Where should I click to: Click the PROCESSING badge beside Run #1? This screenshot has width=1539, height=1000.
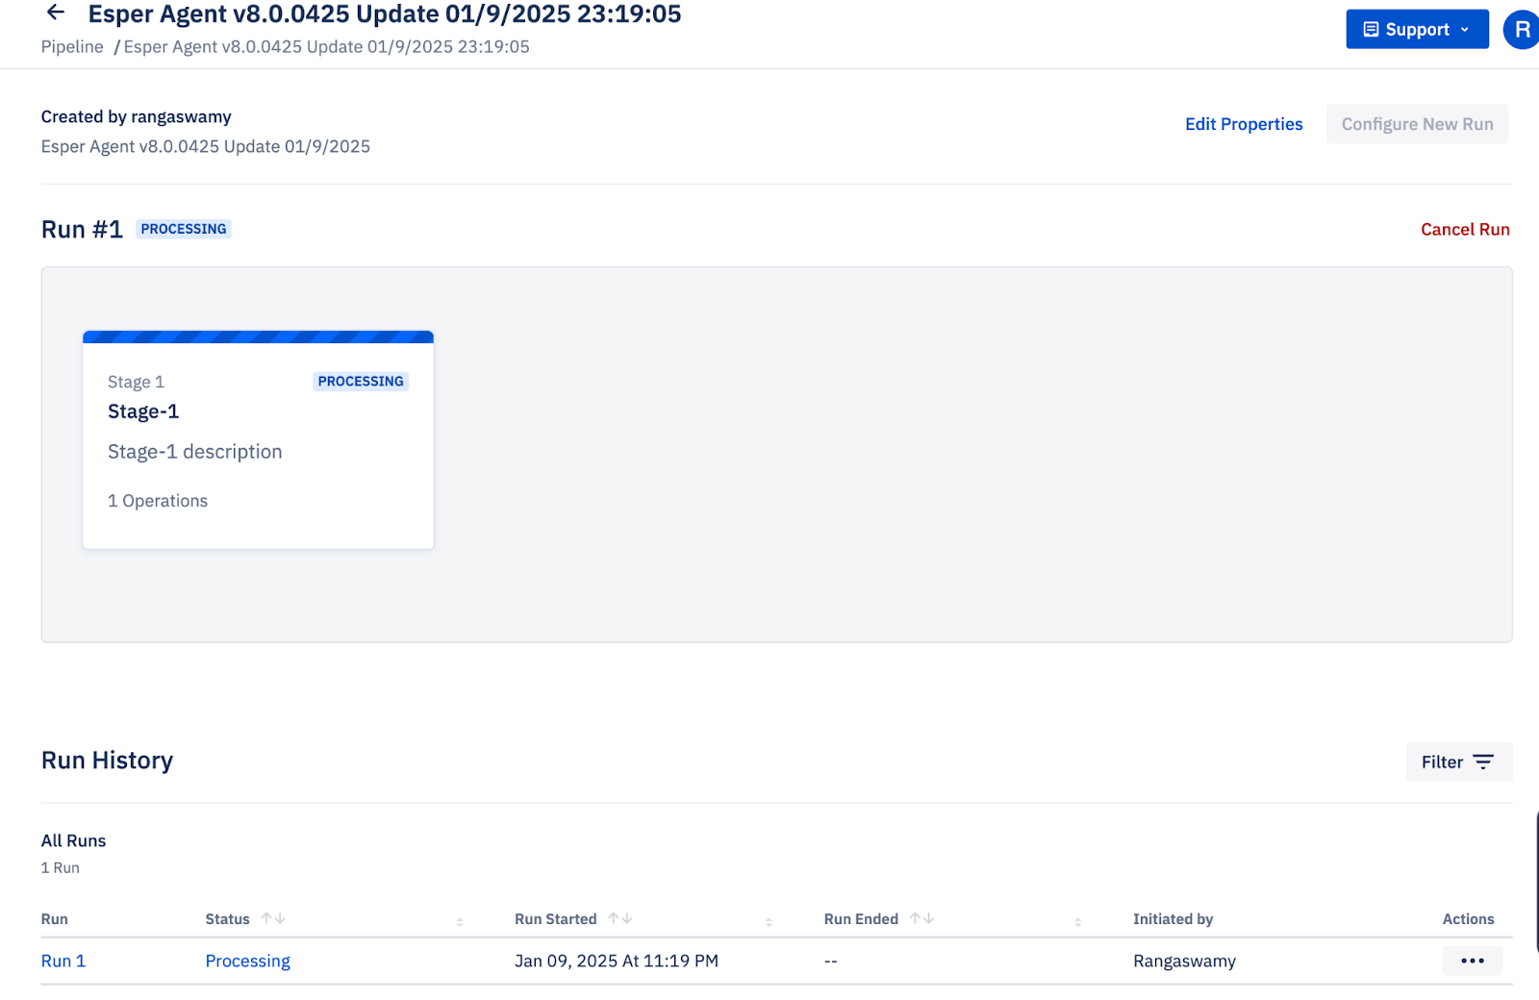coord(184,229)
